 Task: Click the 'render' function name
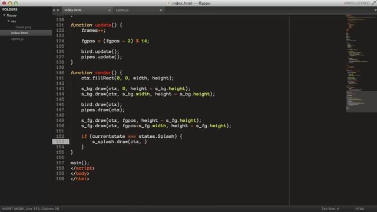pos(103,72)
